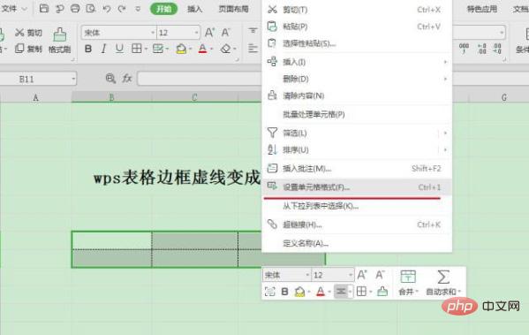Increase font size with ribbon A+ icon
Viewport: 529px width, 335px height.
click(209, 33)
